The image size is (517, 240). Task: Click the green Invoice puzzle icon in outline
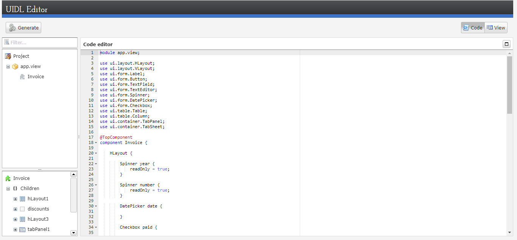[8, 178]
